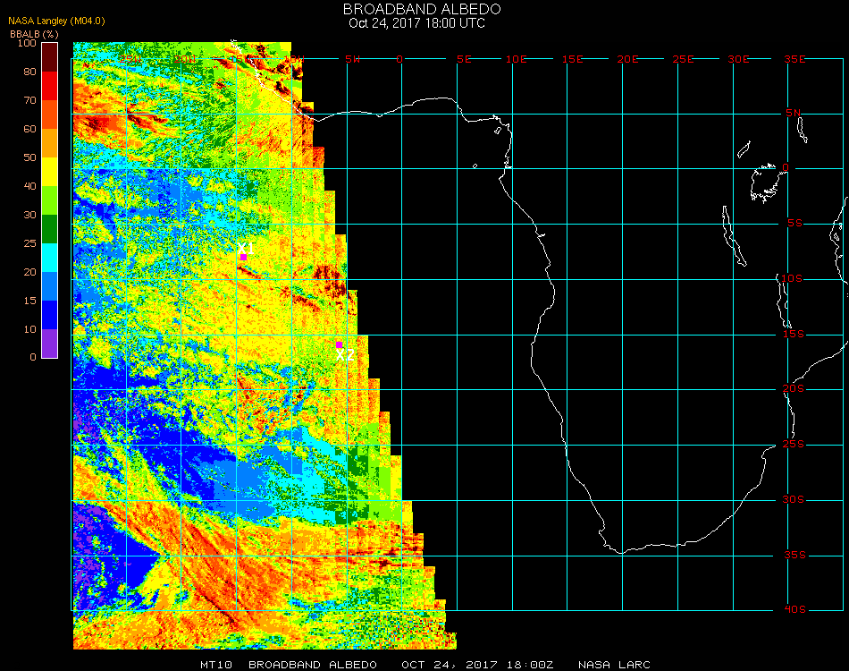
Task: Click the 5S latitude label
Action: 794,224
